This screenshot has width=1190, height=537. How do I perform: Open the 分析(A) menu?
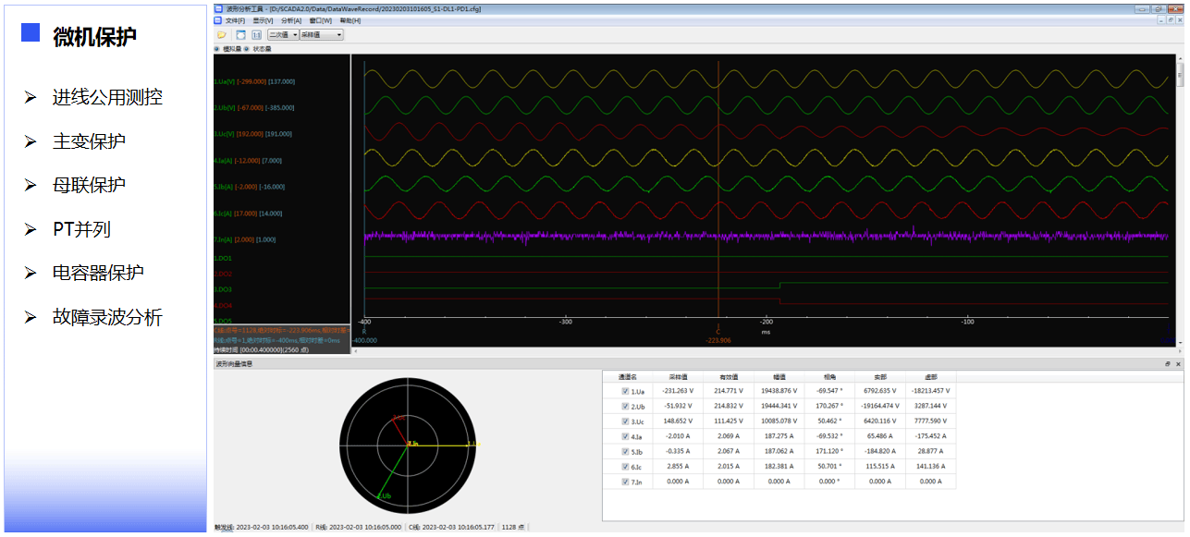pyautogui.click(x=290, y=20)
